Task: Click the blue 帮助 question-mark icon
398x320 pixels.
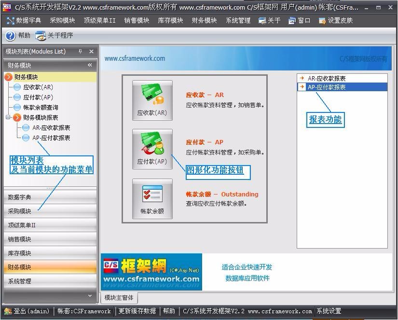Action: tap(10, 35)
